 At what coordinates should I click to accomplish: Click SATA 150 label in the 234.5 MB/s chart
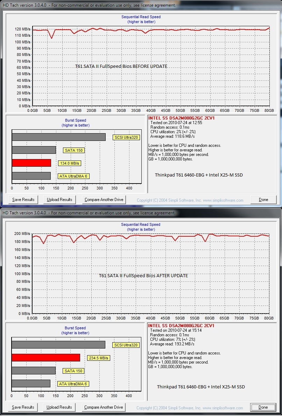point(73,371)
